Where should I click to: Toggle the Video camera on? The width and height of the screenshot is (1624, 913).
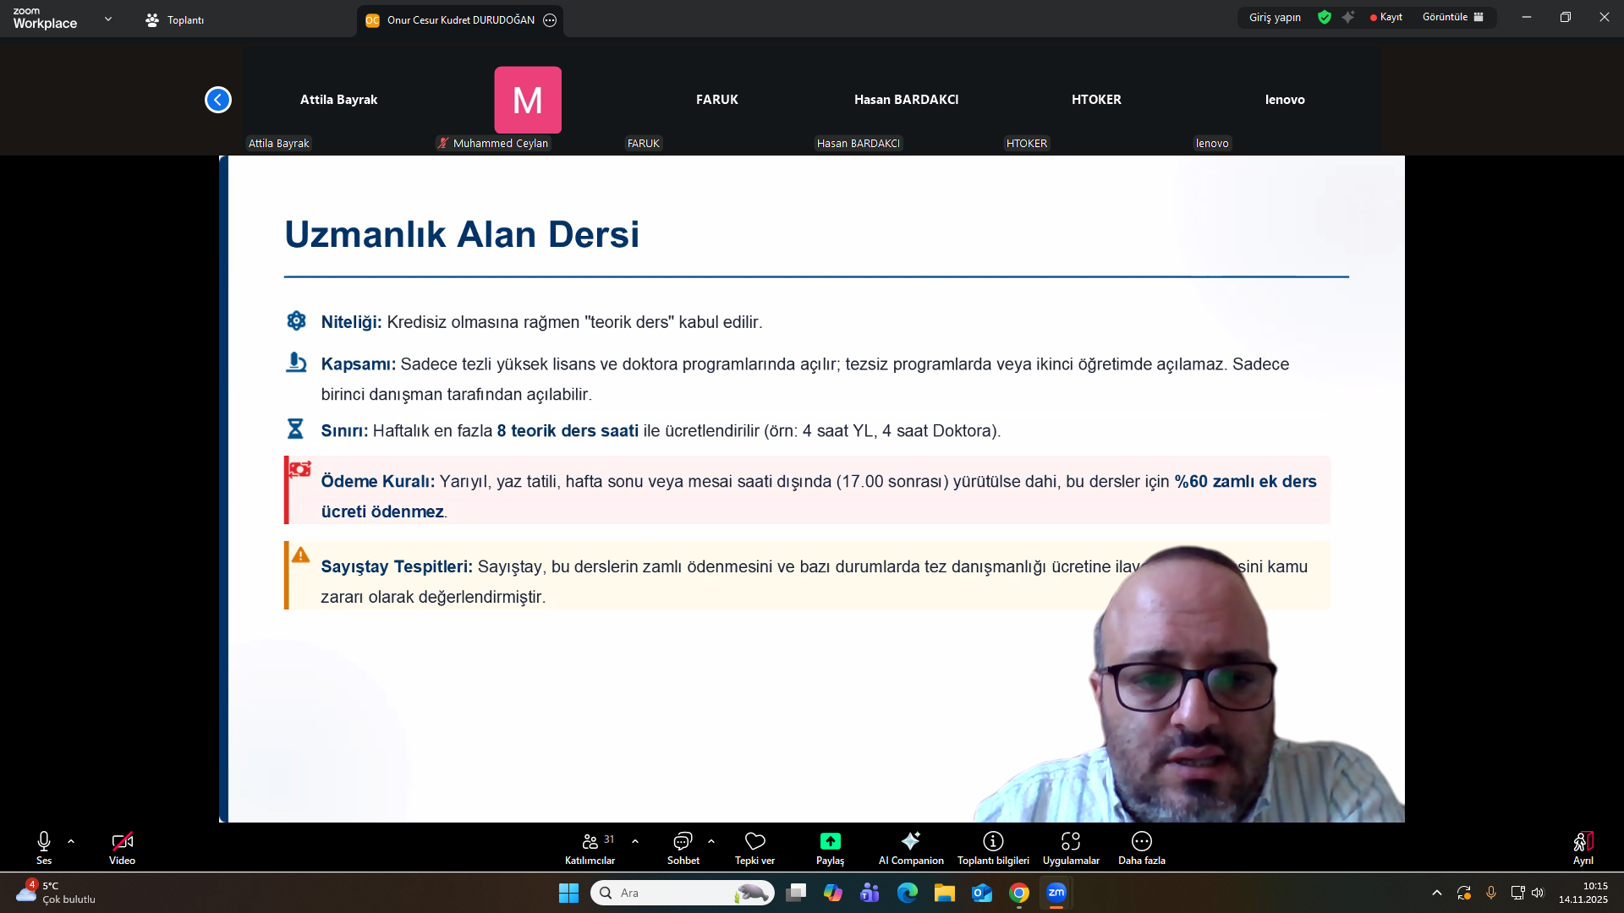[x=122, y=841]
